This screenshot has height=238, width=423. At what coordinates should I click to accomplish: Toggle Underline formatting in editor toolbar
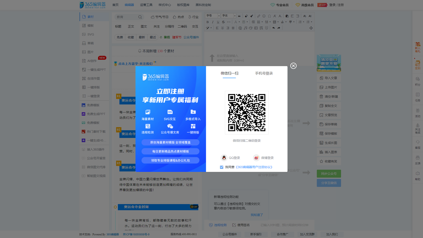tap(218, 22)
